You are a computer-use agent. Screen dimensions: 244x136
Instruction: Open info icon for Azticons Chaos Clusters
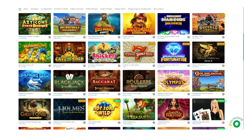point(50,37)
